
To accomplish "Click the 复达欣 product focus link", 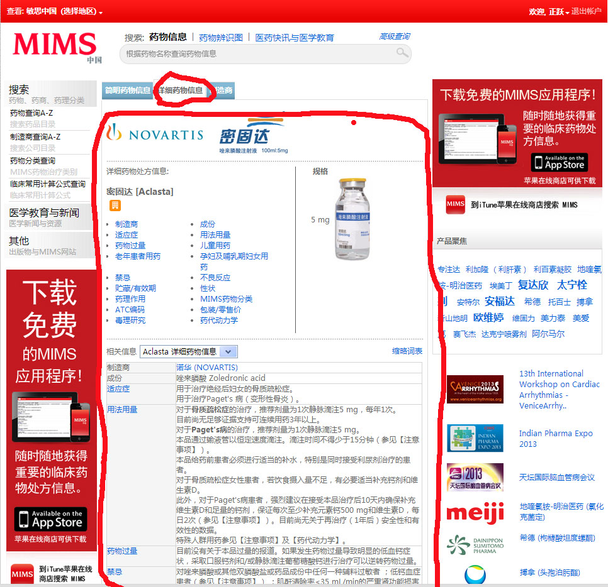I will (532, 285).
